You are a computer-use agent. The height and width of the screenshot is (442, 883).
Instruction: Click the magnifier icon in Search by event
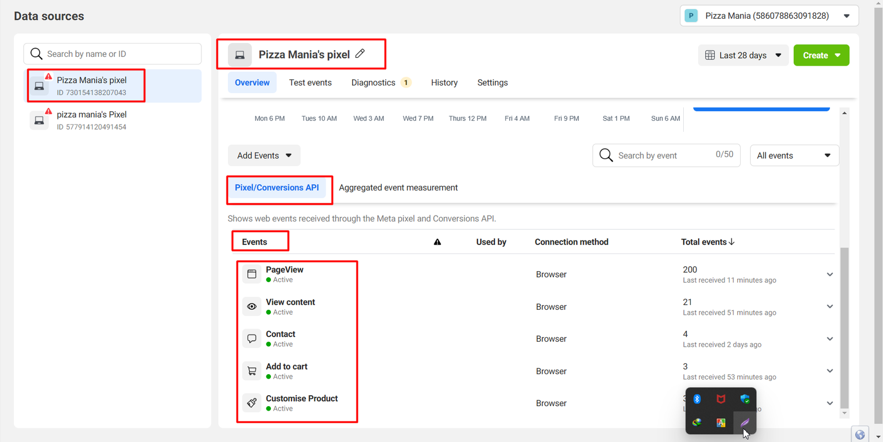(606, 155)
